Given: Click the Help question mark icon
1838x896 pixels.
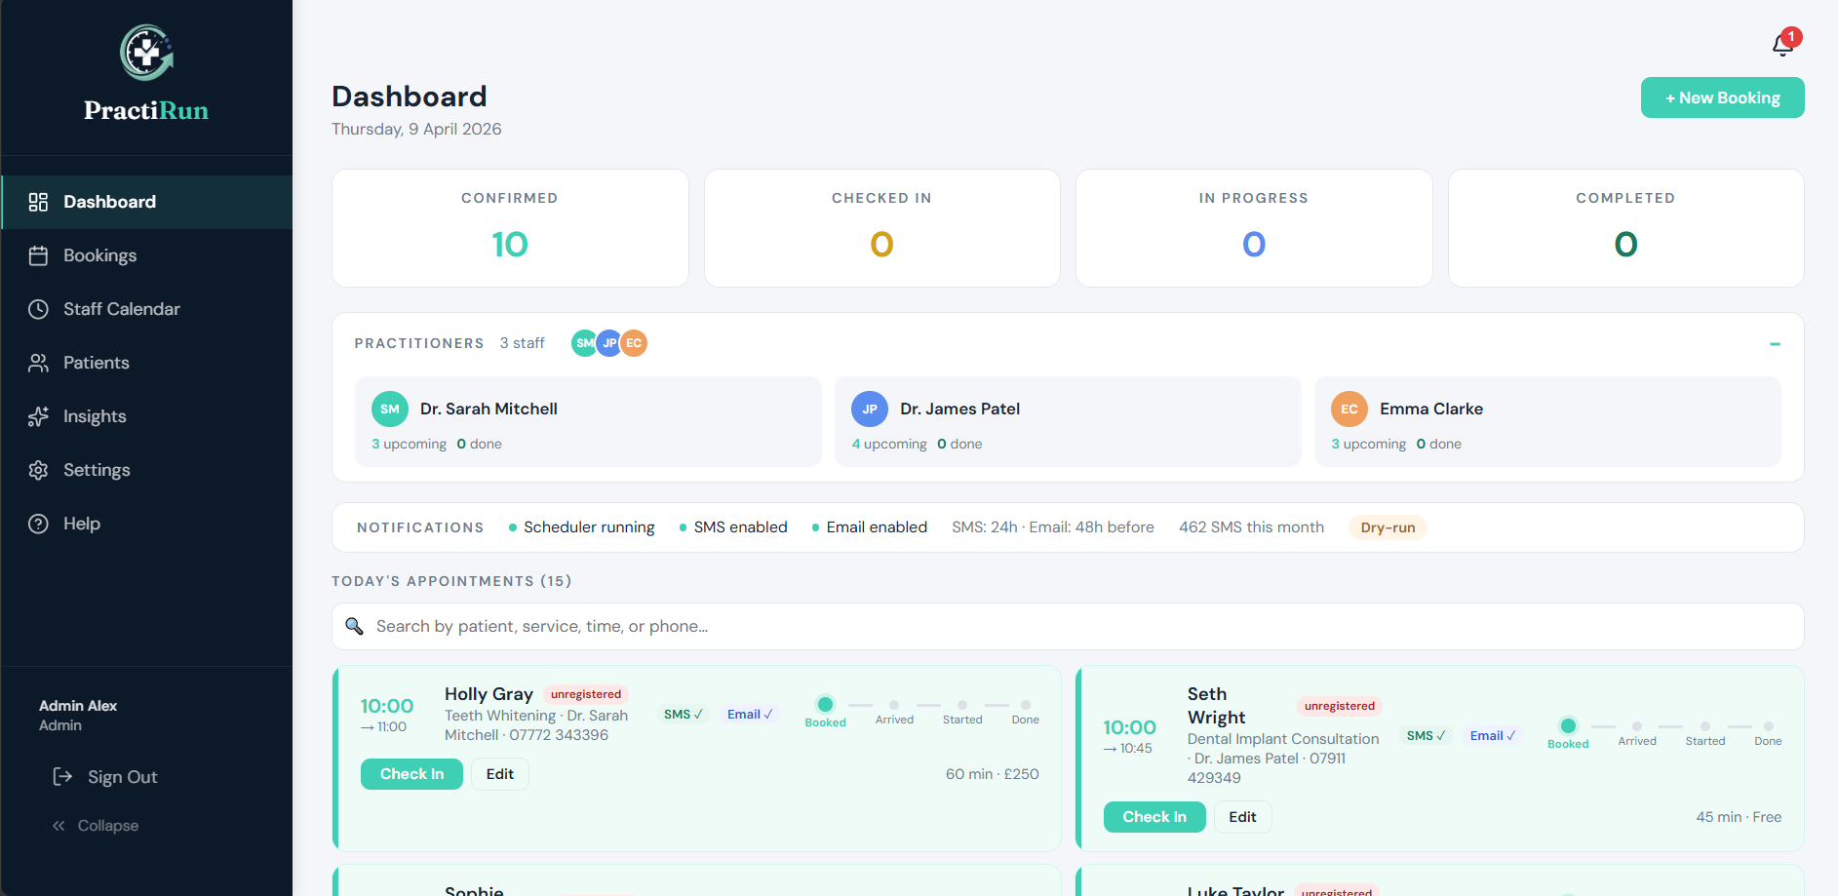Looking at the screenshot, I should tap(38, 524).
